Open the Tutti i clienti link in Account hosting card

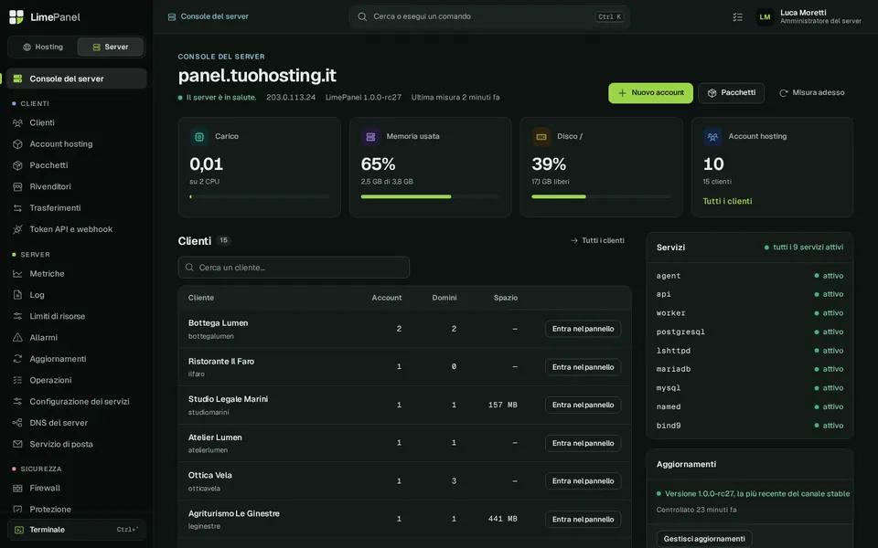pyautogui.click(x=727, y=201)
